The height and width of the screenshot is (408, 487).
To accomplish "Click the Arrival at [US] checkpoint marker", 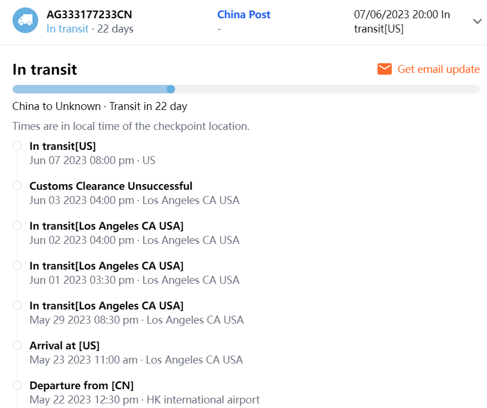I will pyautogui.click(x=17, y=345).
